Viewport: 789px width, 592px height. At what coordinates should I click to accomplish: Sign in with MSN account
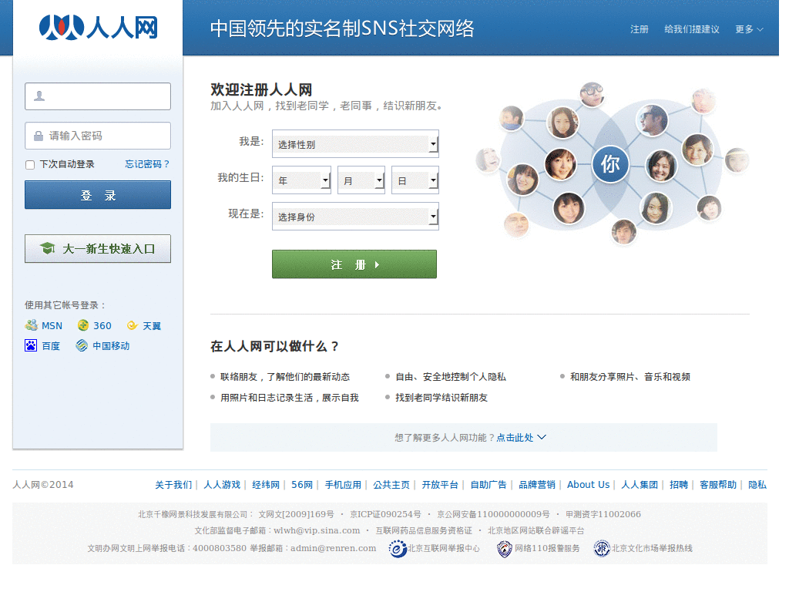click(44, 325)
